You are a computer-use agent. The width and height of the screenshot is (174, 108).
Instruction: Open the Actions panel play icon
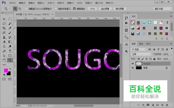(x=126, y=23)
